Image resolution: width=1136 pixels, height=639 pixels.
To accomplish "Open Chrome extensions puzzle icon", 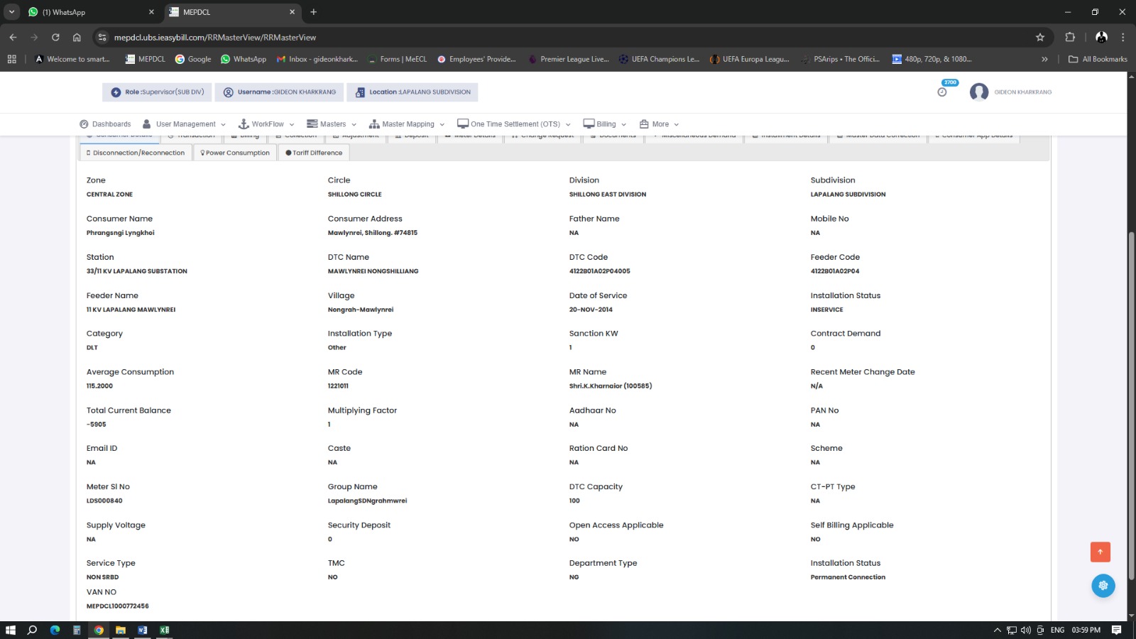I will 1070,38.
